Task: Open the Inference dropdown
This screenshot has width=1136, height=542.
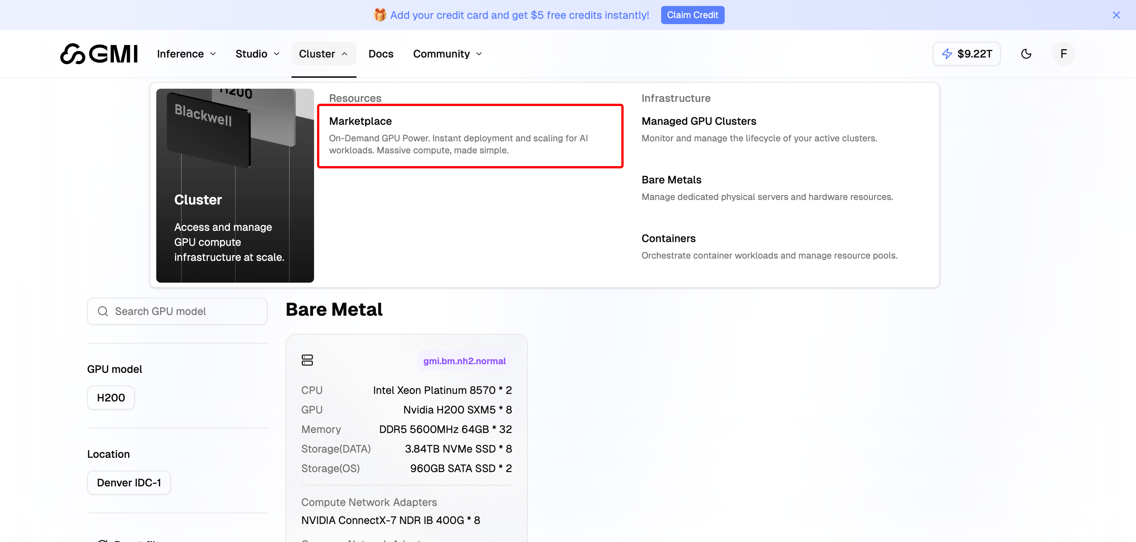Action: pyautogui.click(x=186, y=53)
